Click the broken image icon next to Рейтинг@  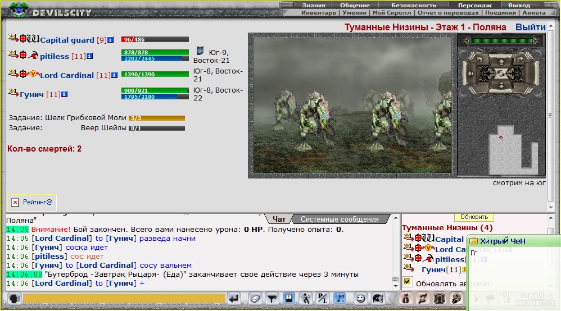click(15, 203)
